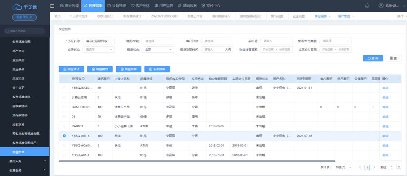
Task: Switch to the 业主设置 tab
Action: (299, 16)
